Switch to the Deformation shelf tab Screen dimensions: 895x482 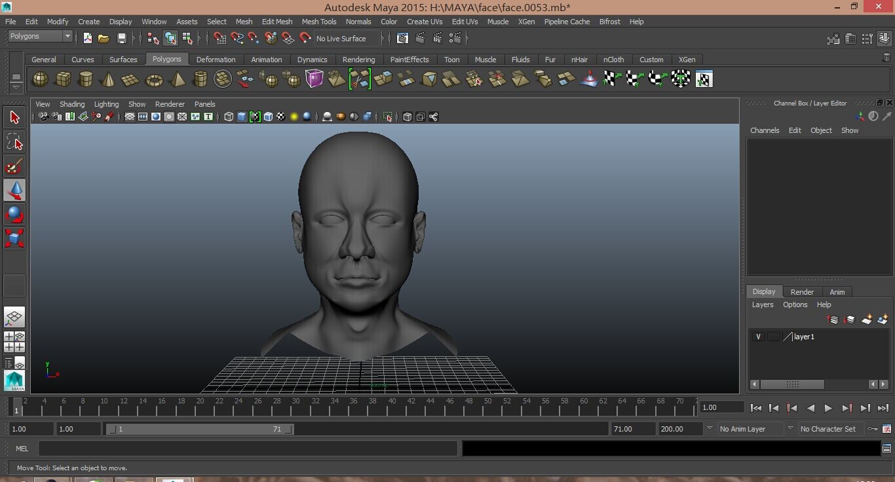coord(216,60)
